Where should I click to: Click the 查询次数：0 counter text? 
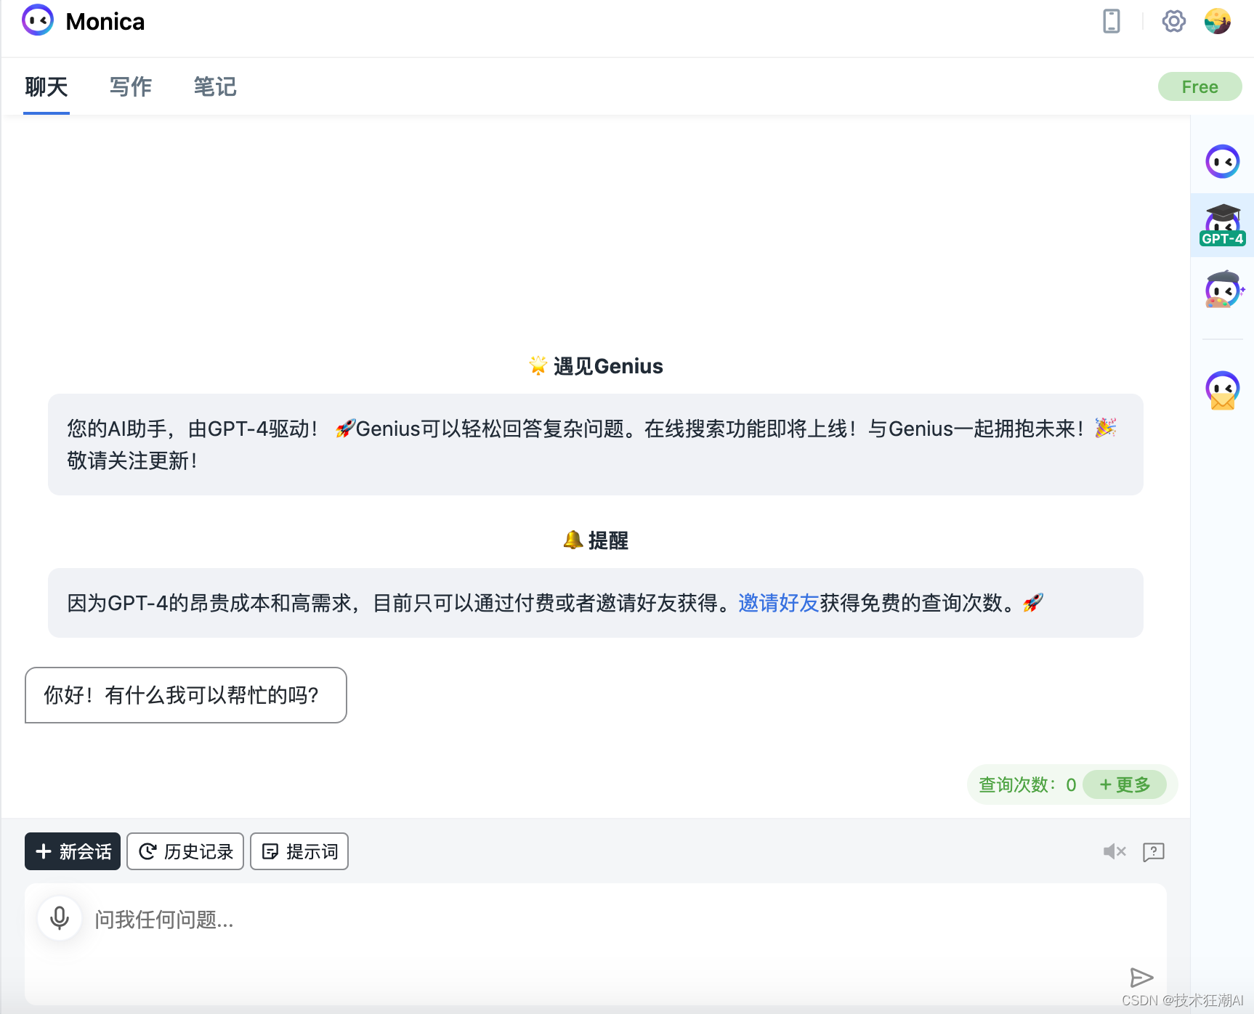coord(1027,784)
